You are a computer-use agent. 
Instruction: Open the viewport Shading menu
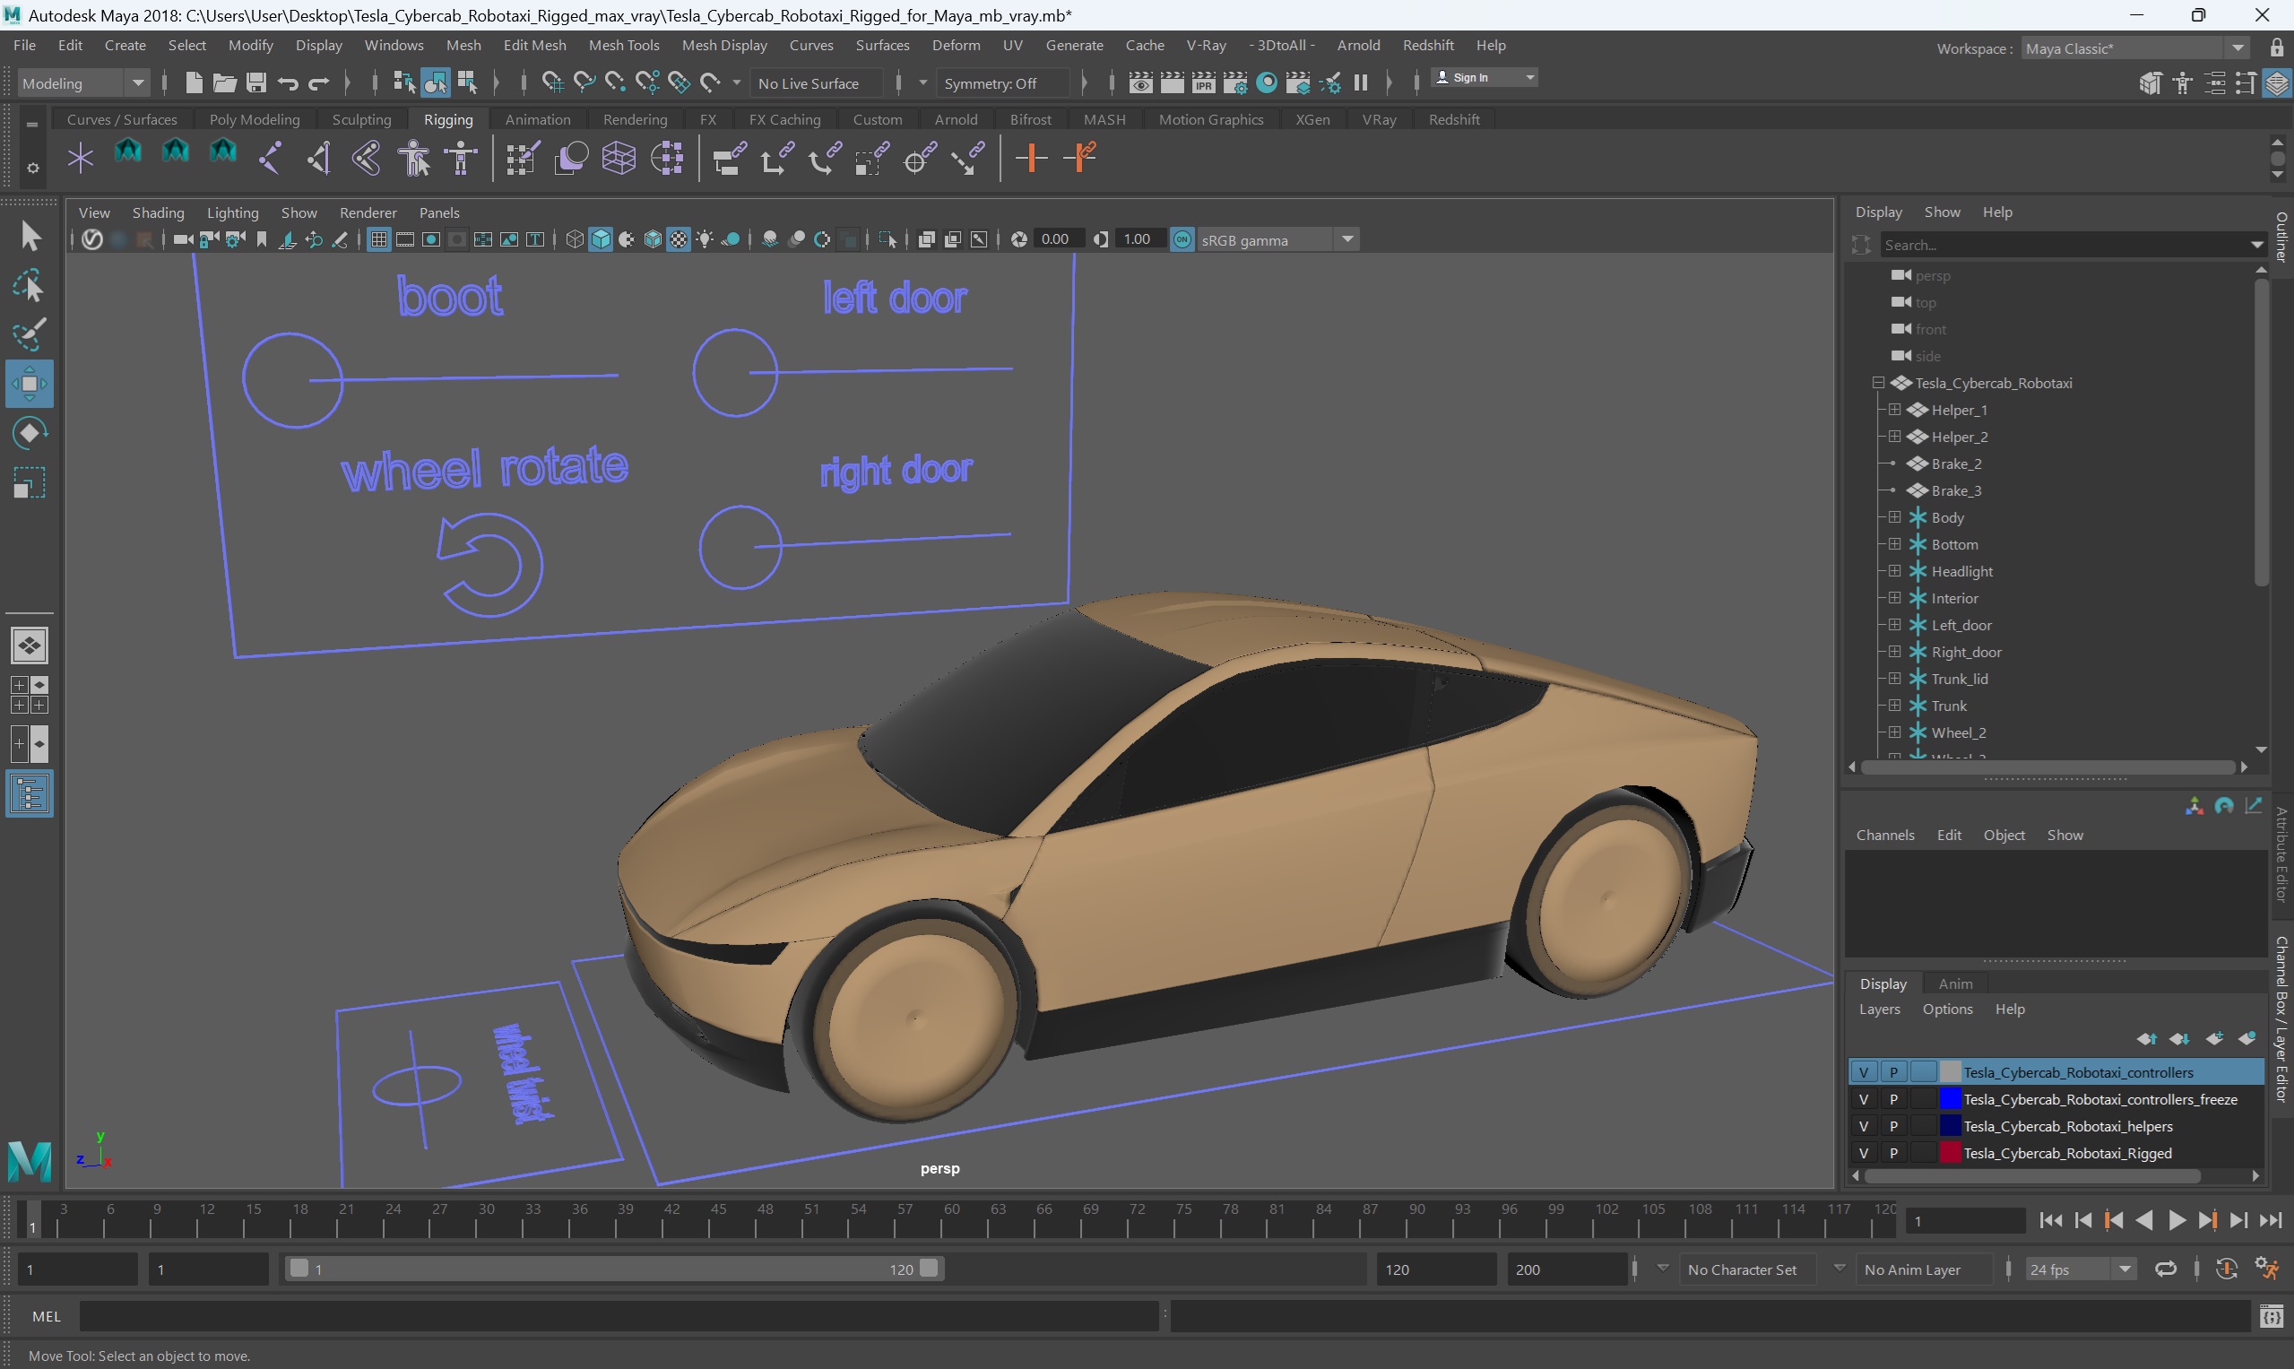[158, 212]
